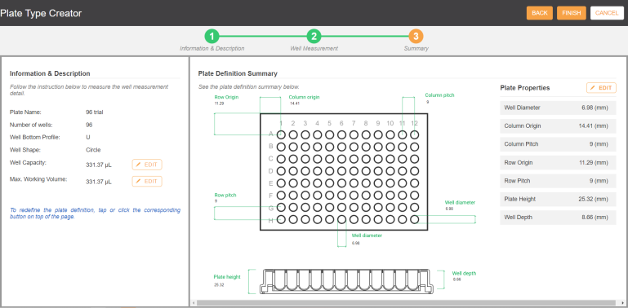This screenshot has height=308, width=628.
Task: Click the Plate Type Creator title
Action: point(41,13)
